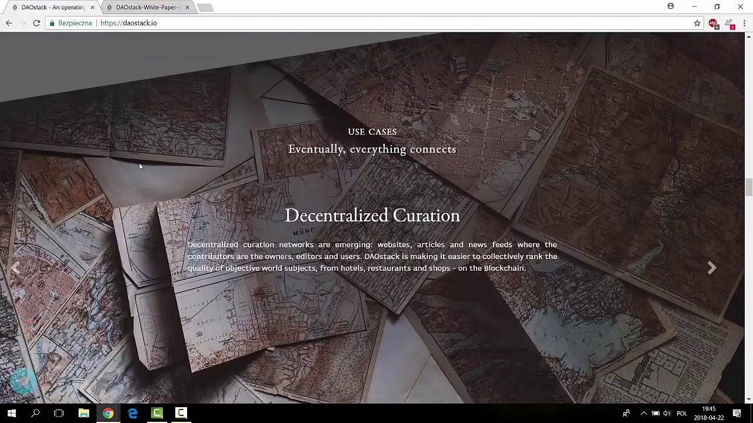The image size is (753, 423).
Task: Open a new browser tab
Action: pos(205,8)
